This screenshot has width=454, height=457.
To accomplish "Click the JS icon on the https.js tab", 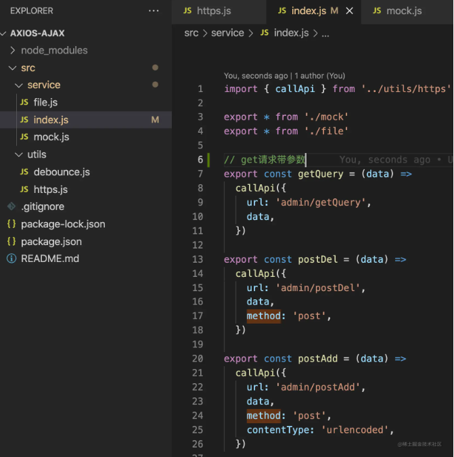I will [x=187, y=11].
